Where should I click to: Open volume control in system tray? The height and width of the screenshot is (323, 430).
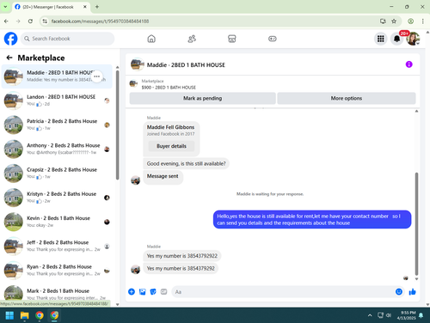(x=389, y=315)
